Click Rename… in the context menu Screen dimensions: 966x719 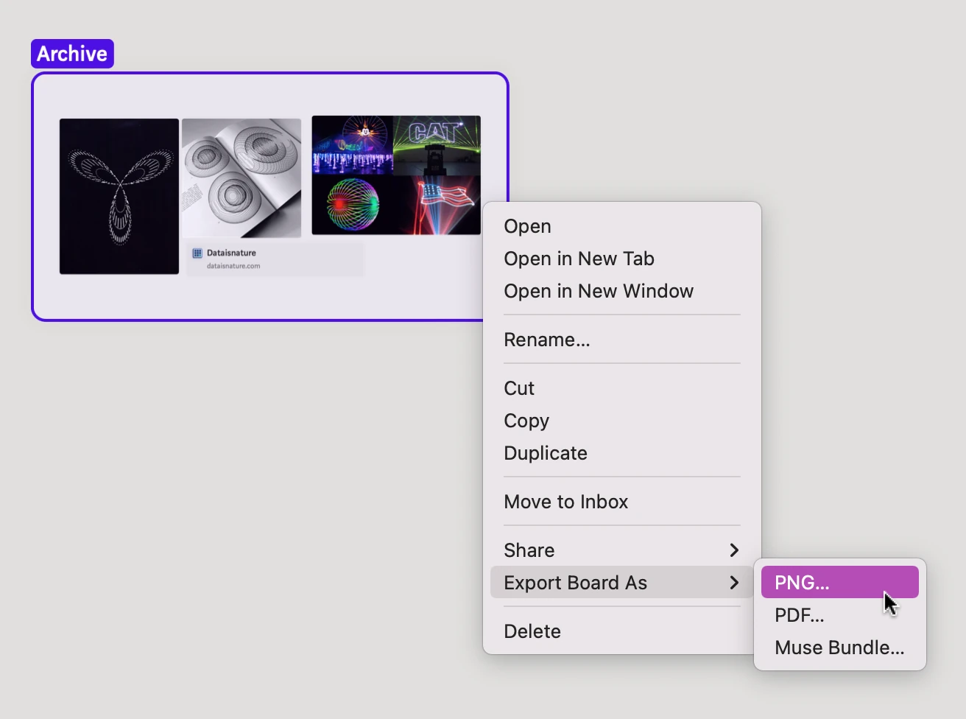[546, 340]
